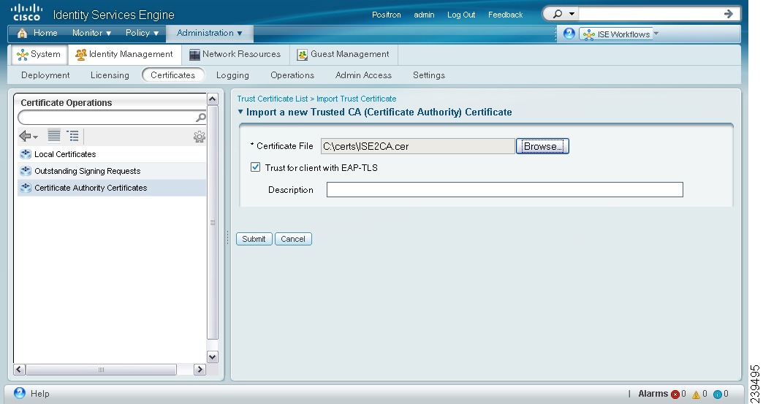Click the top search input field

[x=650, y=14]
